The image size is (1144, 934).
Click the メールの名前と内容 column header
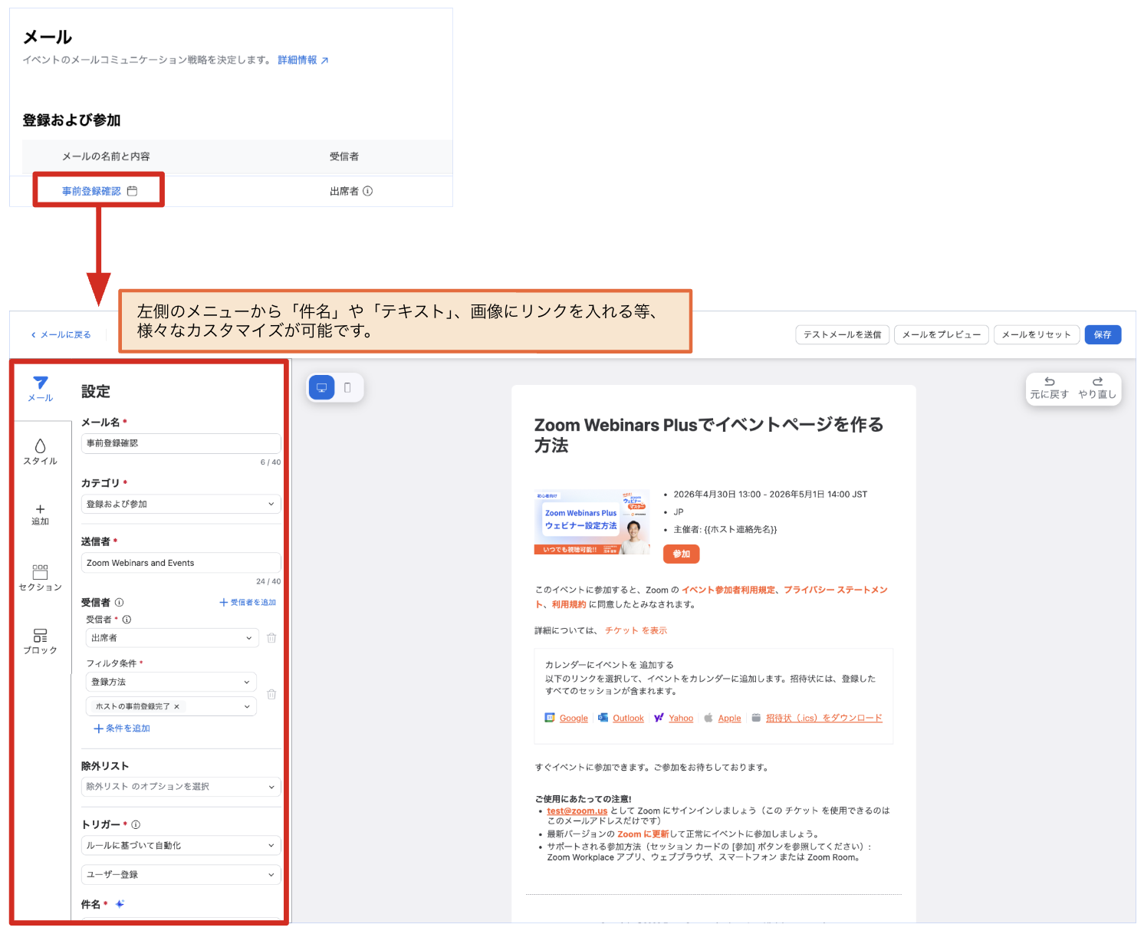pyautogui.click(x=106, y=156)
